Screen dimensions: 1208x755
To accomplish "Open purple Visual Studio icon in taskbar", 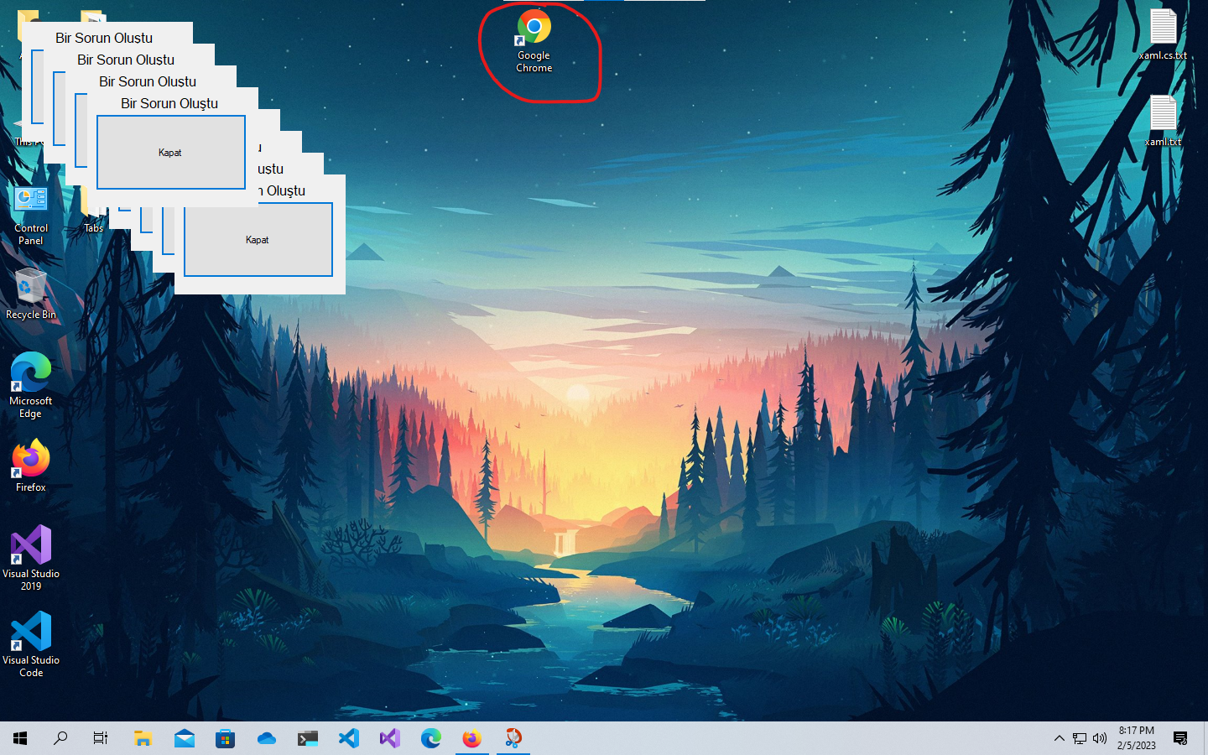I will (390, 738).
